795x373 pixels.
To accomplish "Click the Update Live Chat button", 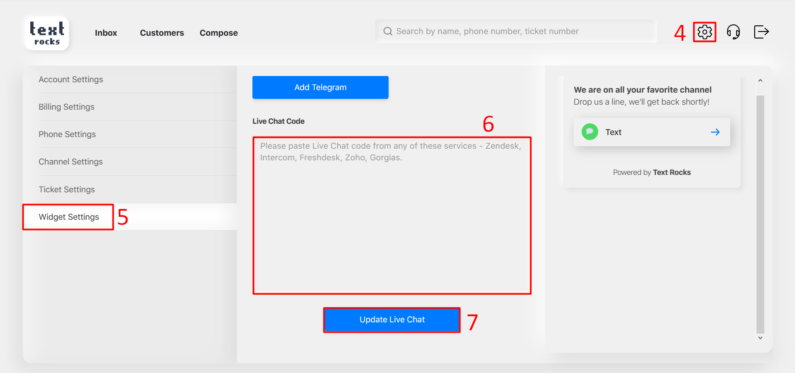I will click(x=391, y=319).
